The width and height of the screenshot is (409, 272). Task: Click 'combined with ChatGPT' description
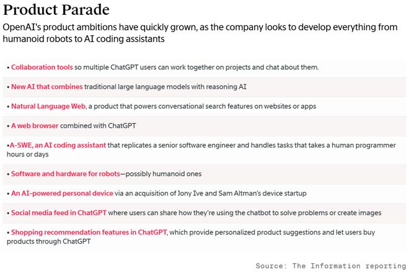tap(98, 125)
